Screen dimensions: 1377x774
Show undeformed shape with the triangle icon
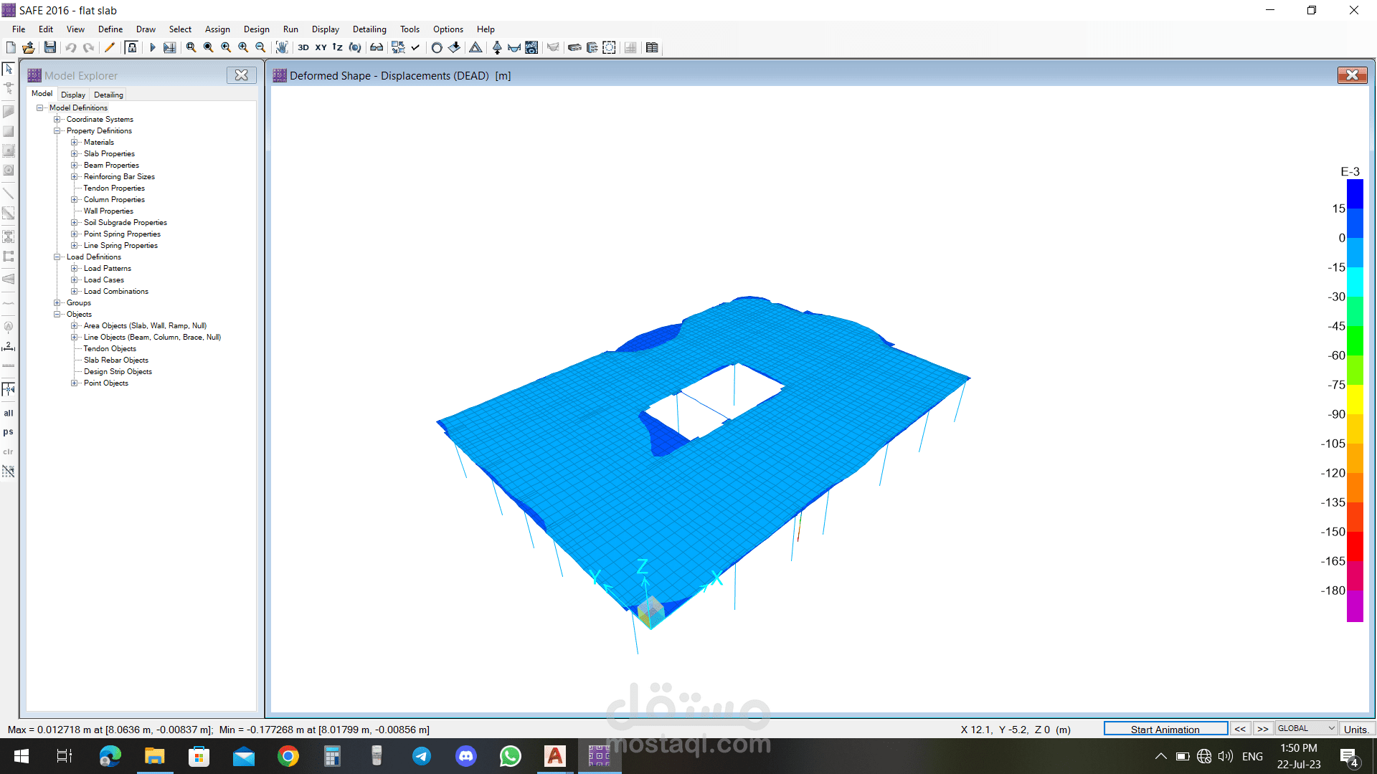475,47
